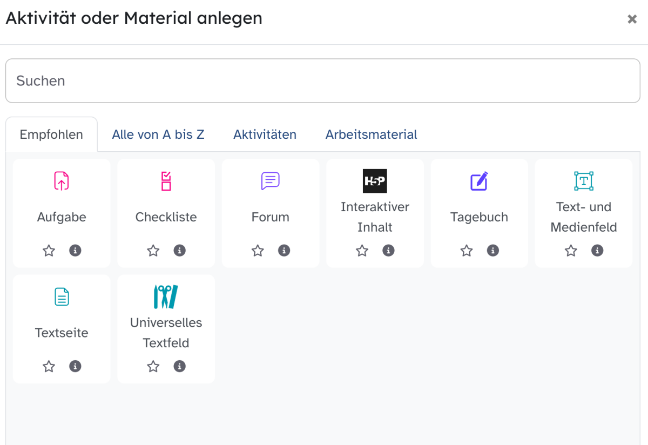Show information about Universelles Textfeld

pos(180,366)
